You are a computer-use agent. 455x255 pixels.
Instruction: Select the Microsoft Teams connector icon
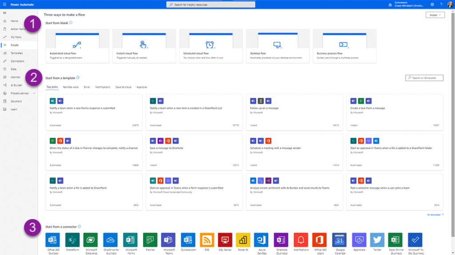[168, 240]
